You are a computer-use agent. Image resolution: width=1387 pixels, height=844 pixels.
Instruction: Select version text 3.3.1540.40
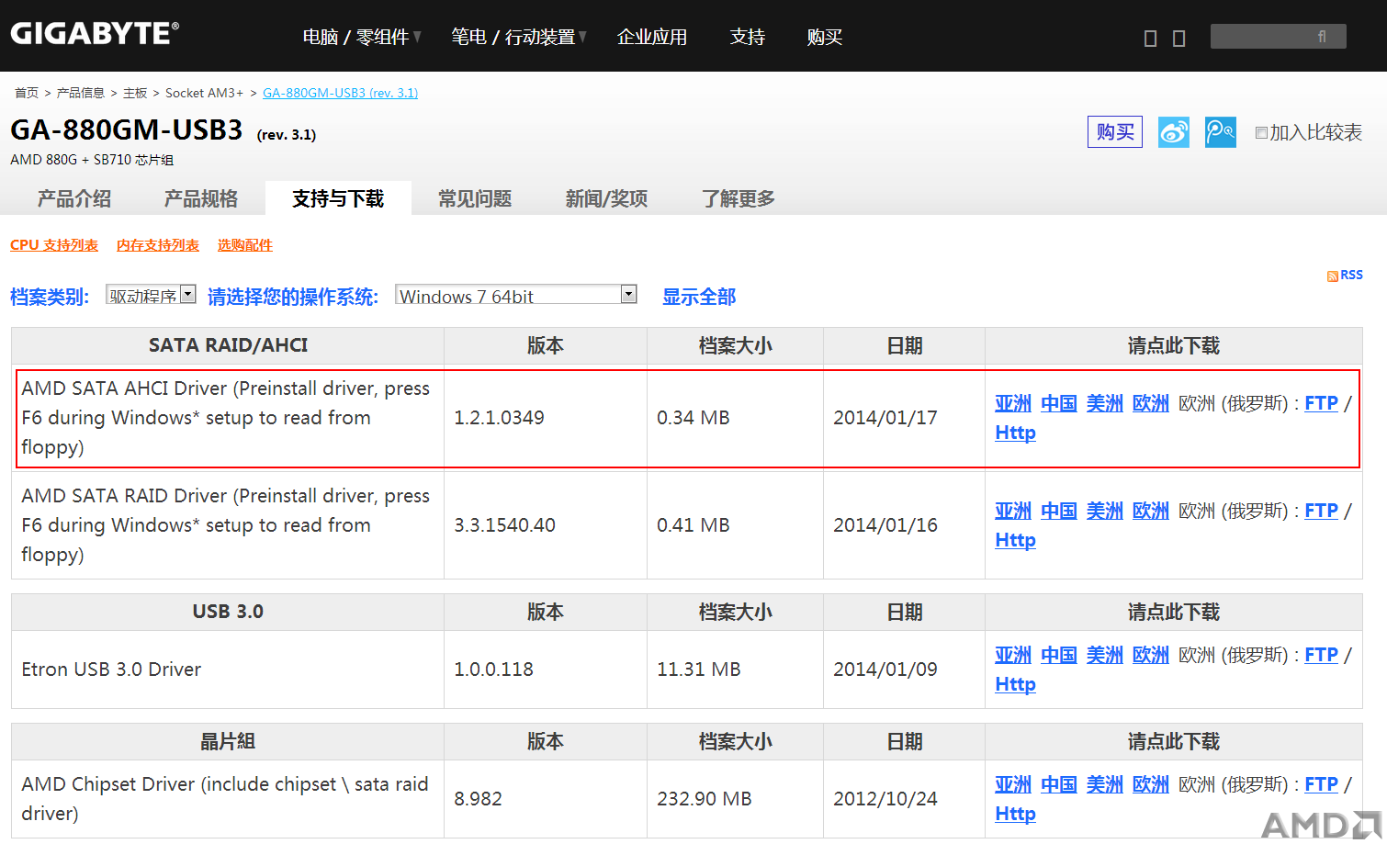tap(504, 525)
